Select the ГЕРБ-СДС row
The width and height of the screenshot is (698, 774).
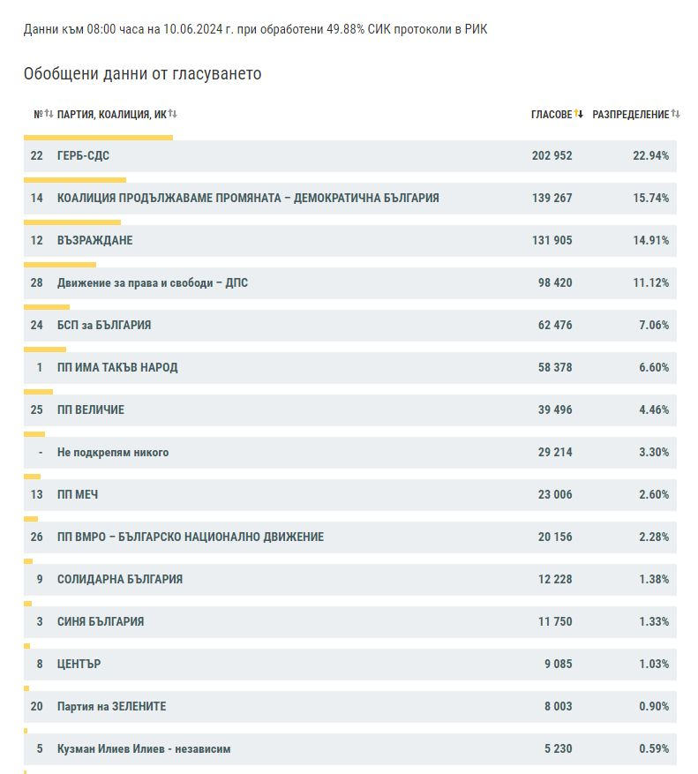tap(350, 156)
